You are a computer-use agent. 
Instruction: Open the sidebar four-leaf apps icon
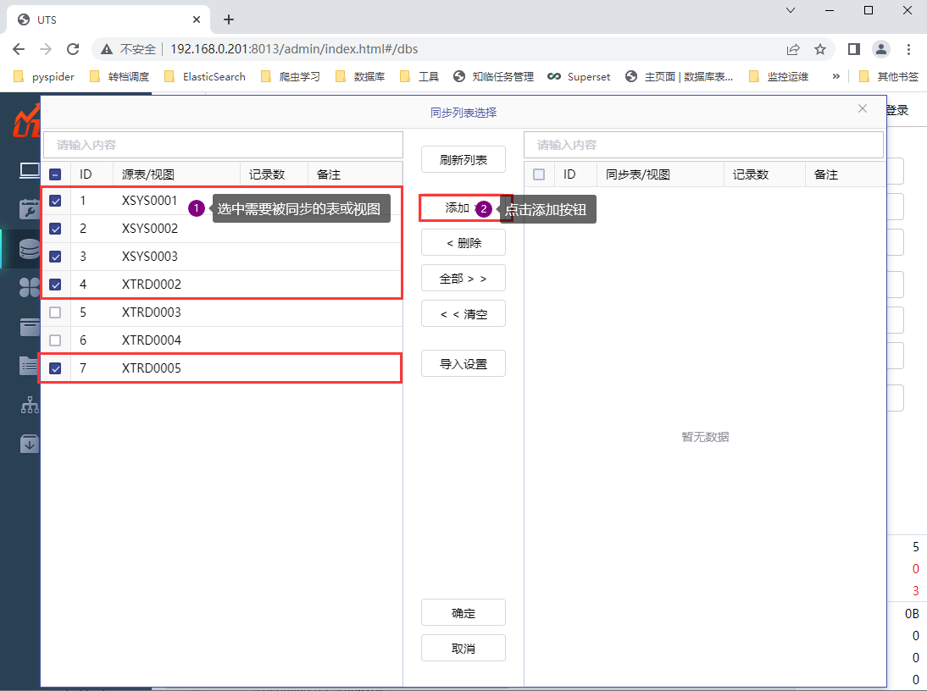click(28, 288)
